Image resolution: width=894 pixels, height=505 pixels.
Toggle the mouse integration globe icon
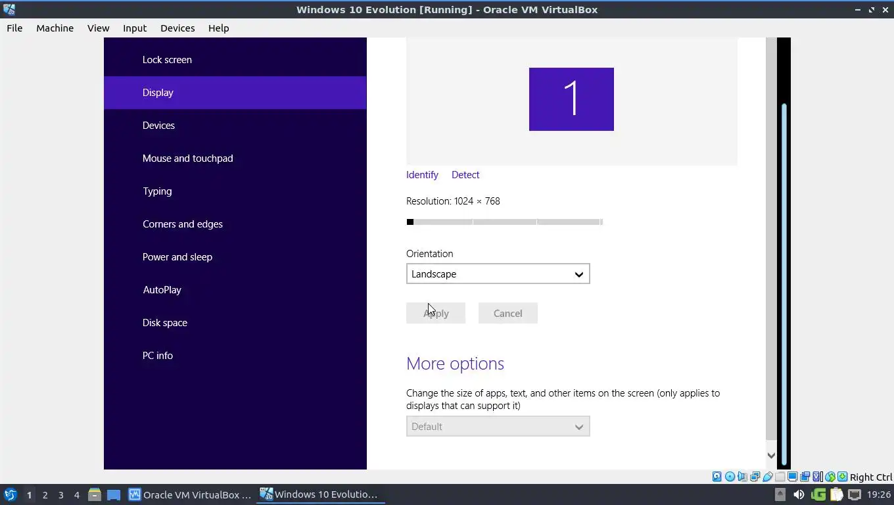830,477
